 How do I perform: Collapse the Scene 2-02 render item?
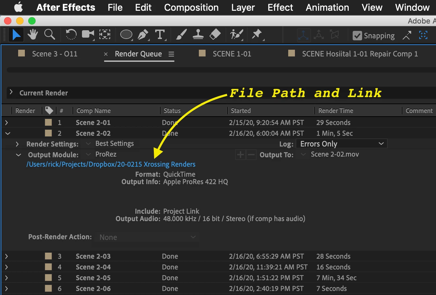pyautogui.click(x=7, y=133)
